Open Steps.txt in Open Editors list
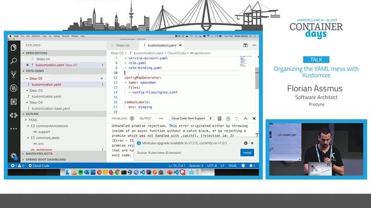The height and width of the screenshot is (208, 371). point(43,59)
